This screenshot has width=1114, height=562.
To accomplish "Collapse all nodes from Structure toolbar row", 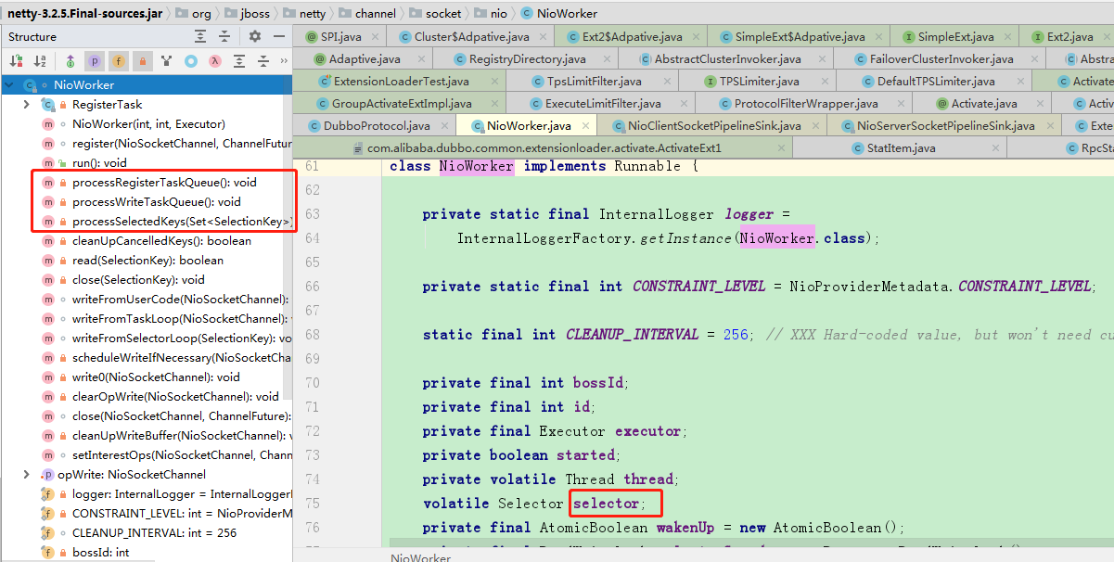I will (263, 61).
